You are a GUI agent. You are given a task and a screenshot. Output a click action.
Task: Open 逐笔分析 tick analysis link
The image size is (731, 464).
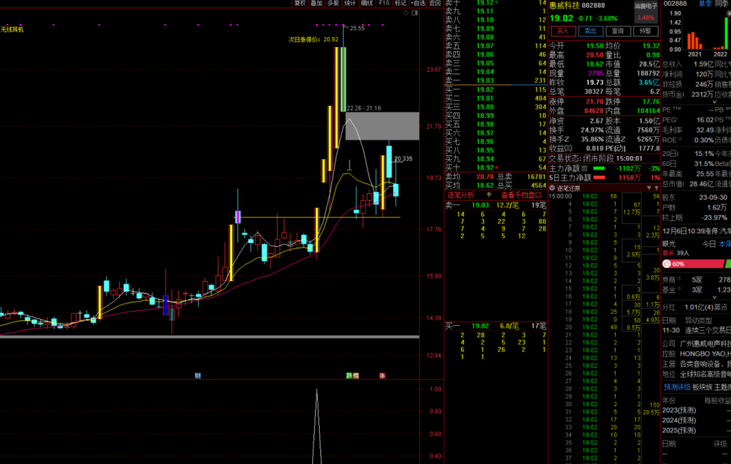[x=461, y=195]
